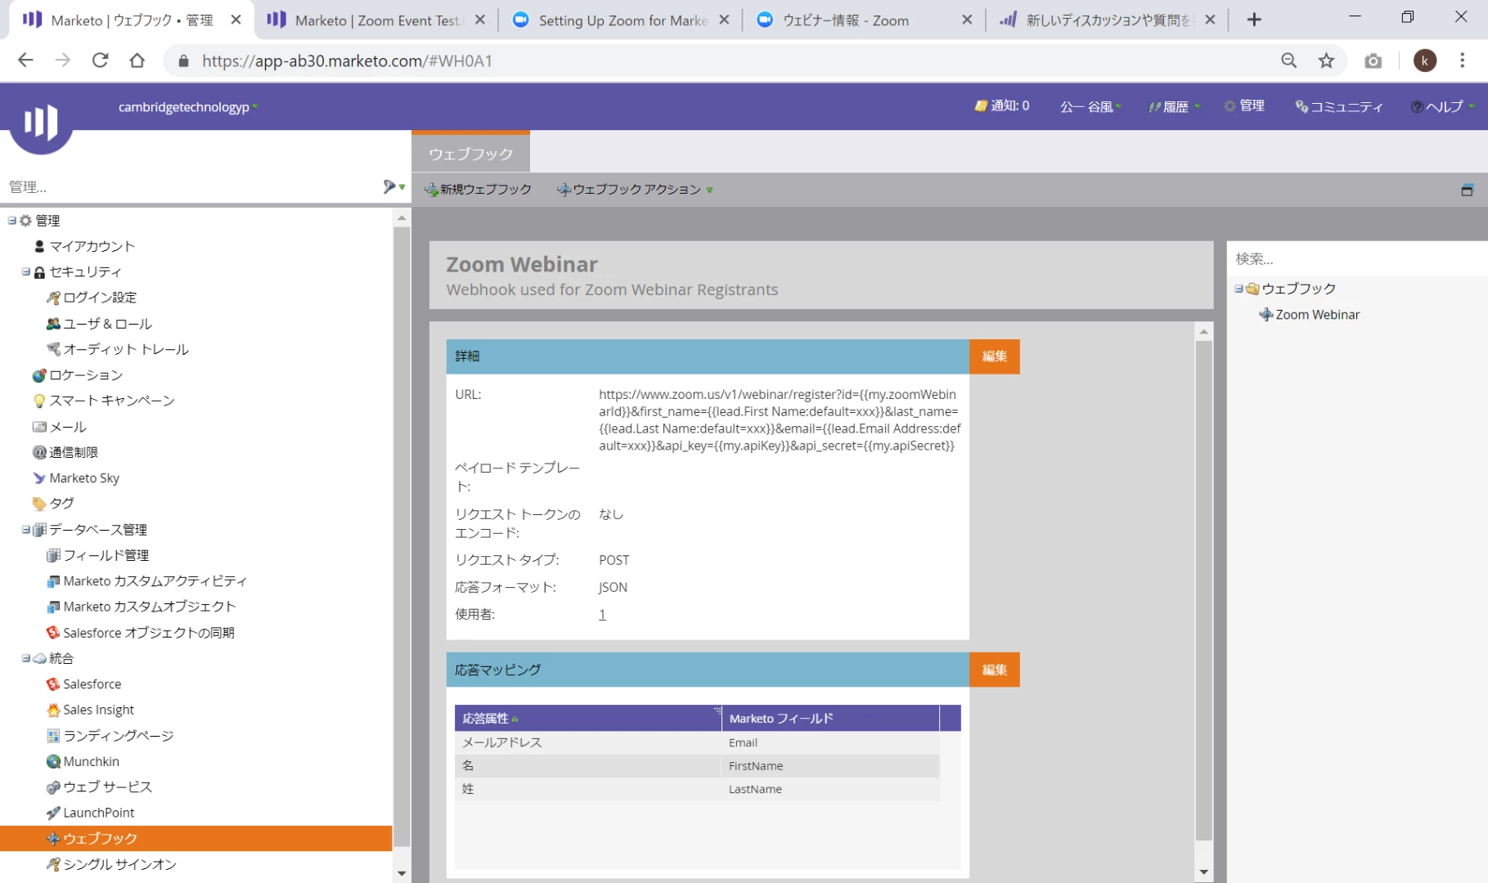Select the ウェブフック tab
The height and width of the screenshot is (883, 1488).
click(x=470, y=153)
